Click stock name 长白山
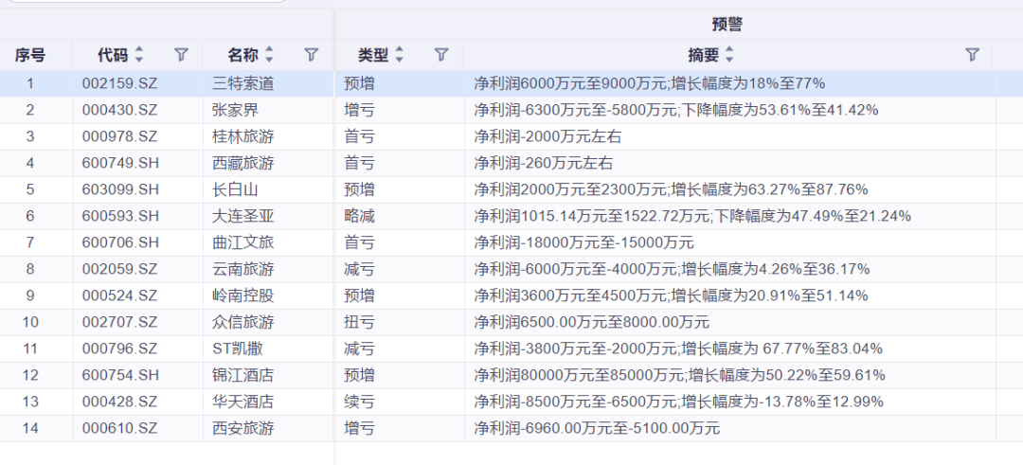This screenshot has width=1023, height=465. (x=236, y=189)
